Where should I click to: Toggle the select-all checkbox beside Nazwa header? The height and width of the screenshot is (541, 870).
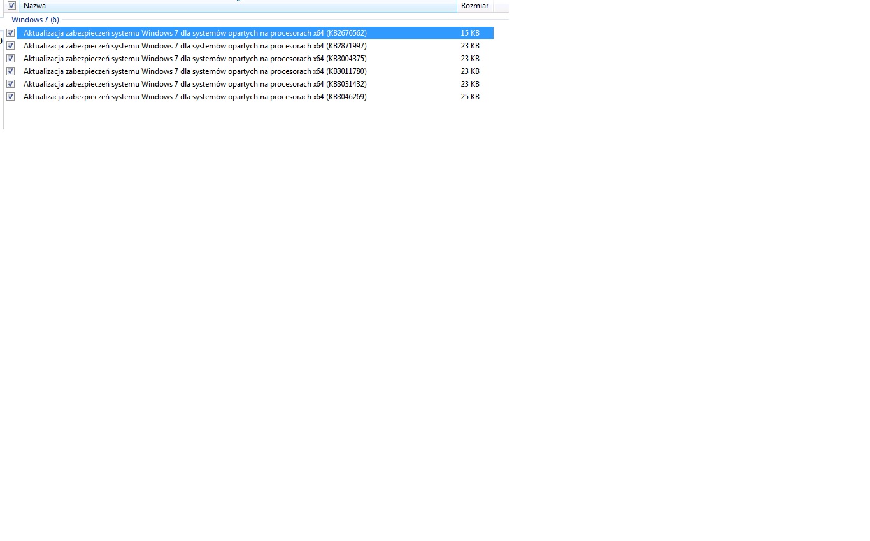(x=11, y=6)
